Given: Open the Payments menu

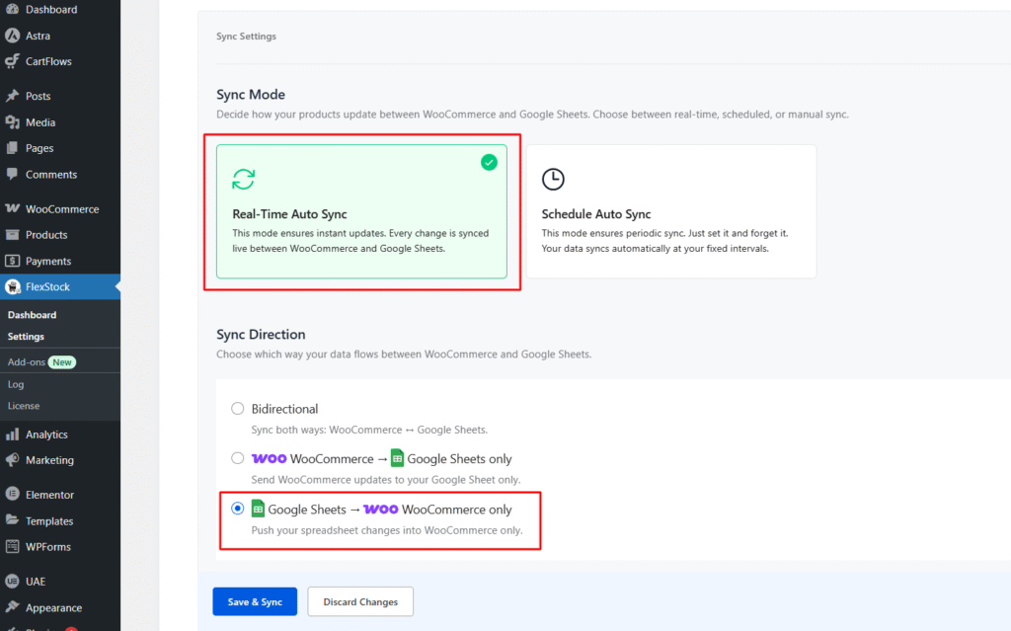Looking at the screenshot, I should click(60, 261).
